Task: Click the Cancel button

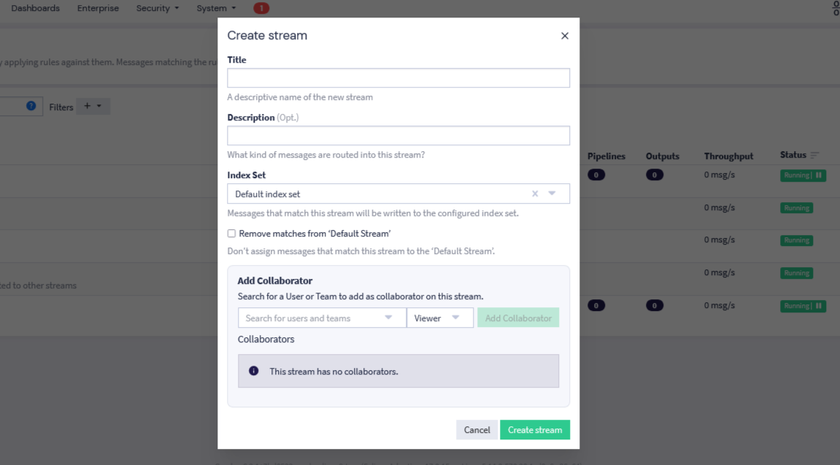Action: pyautogui.click(x=477, y=430)
